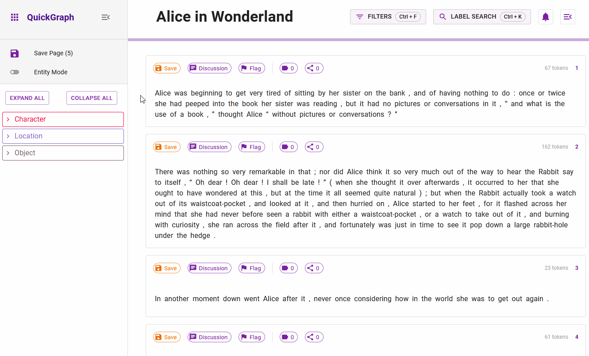
Task: Flag the second paragraph
Action: coord(251,147)
